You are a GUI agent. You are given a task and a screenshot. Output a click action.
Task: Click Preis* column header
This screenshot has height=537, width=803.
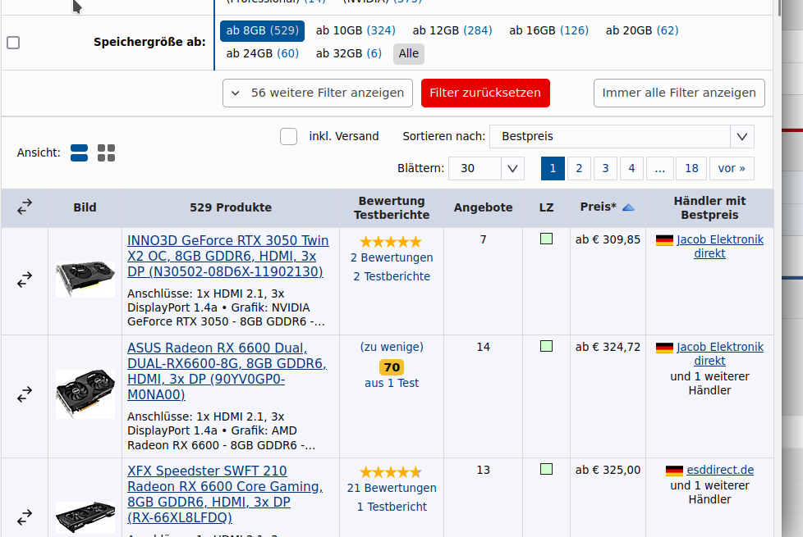point(608,207)
